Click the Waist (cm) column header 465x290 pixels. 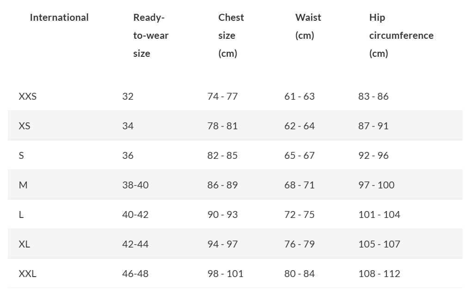308,26
